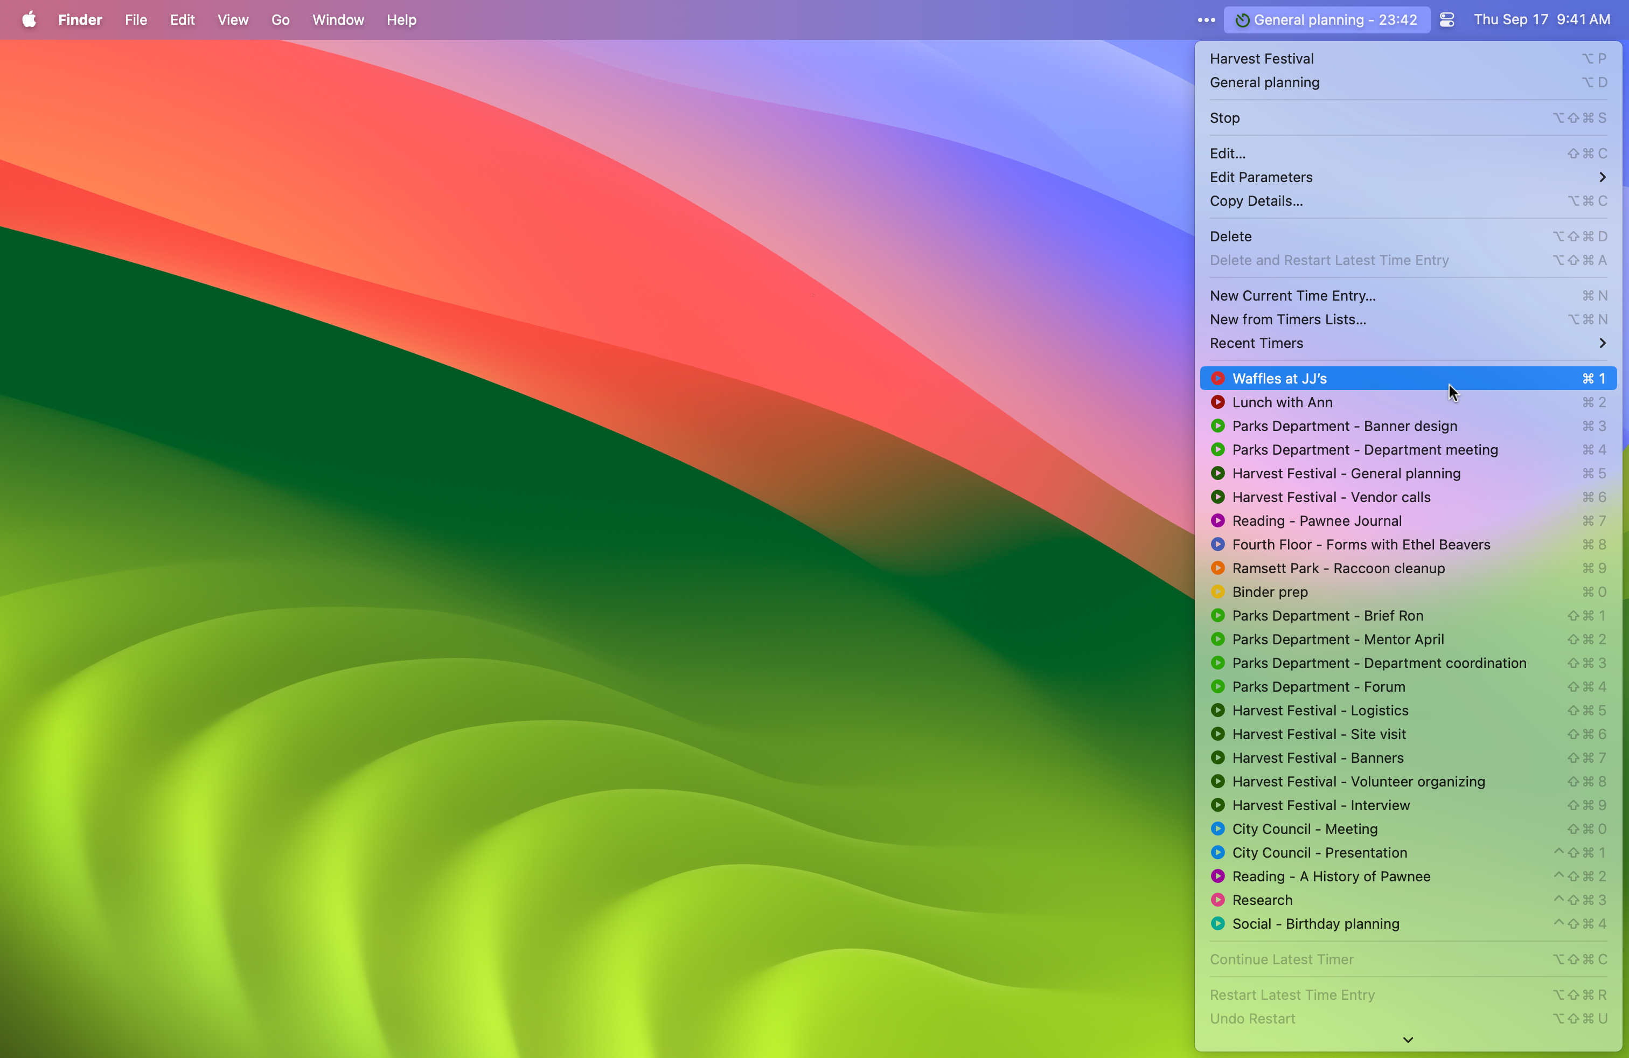The image size is (1629, 1058).
Task: Choose Copy Details...
Action: (x=1408, y=200)
